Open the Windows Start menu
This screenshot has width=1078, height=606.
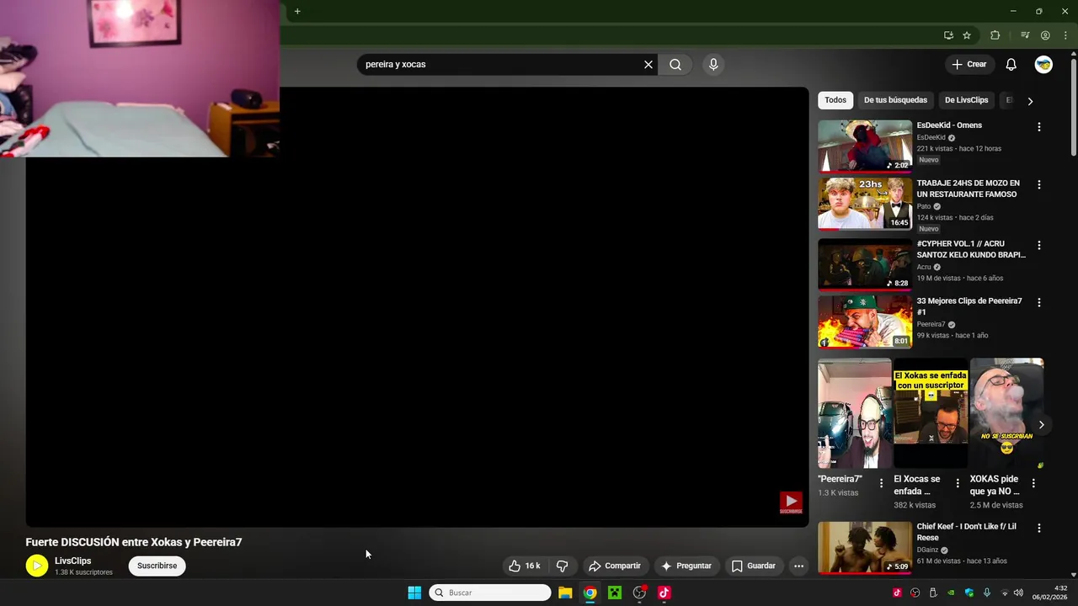[x=414, y=593]
